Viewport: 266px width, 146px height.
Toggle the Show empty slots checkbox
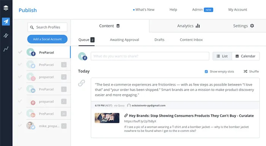pyautogui.click(x=206, y=71)
